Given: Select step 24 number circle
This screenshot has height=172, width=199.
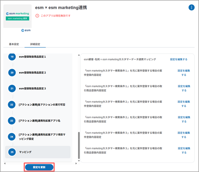Looking at the screenshot, I should pos(12,137).
